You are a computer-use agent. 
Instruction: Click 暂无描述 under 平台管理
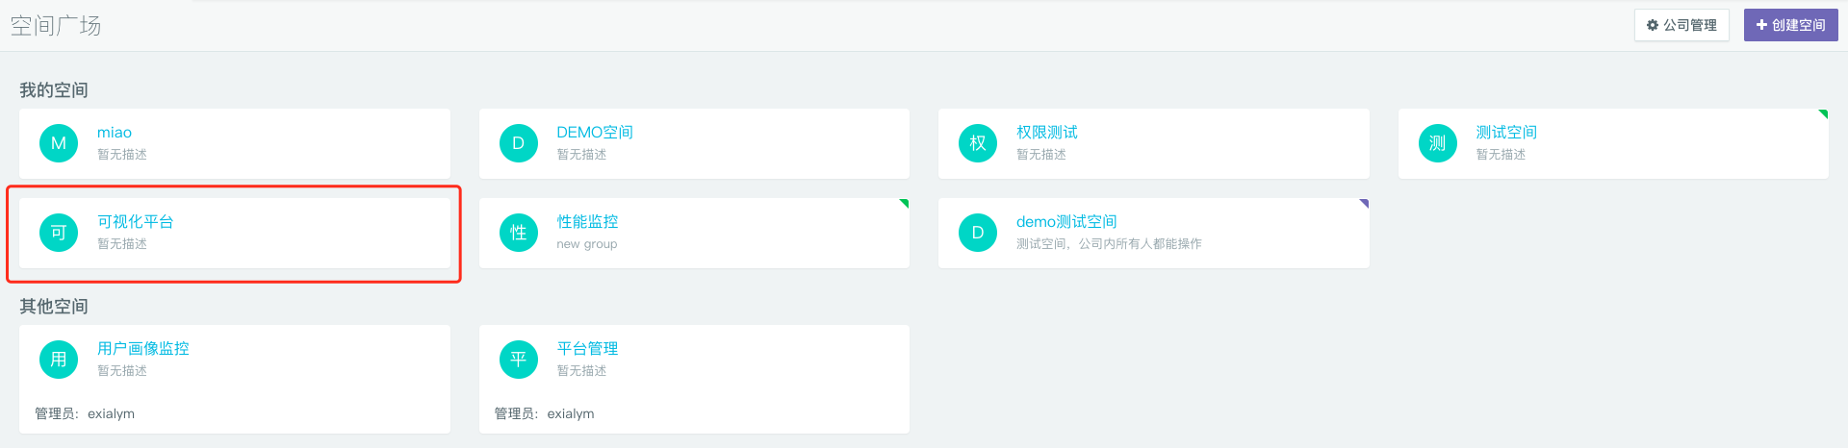[x=581, y=371]
